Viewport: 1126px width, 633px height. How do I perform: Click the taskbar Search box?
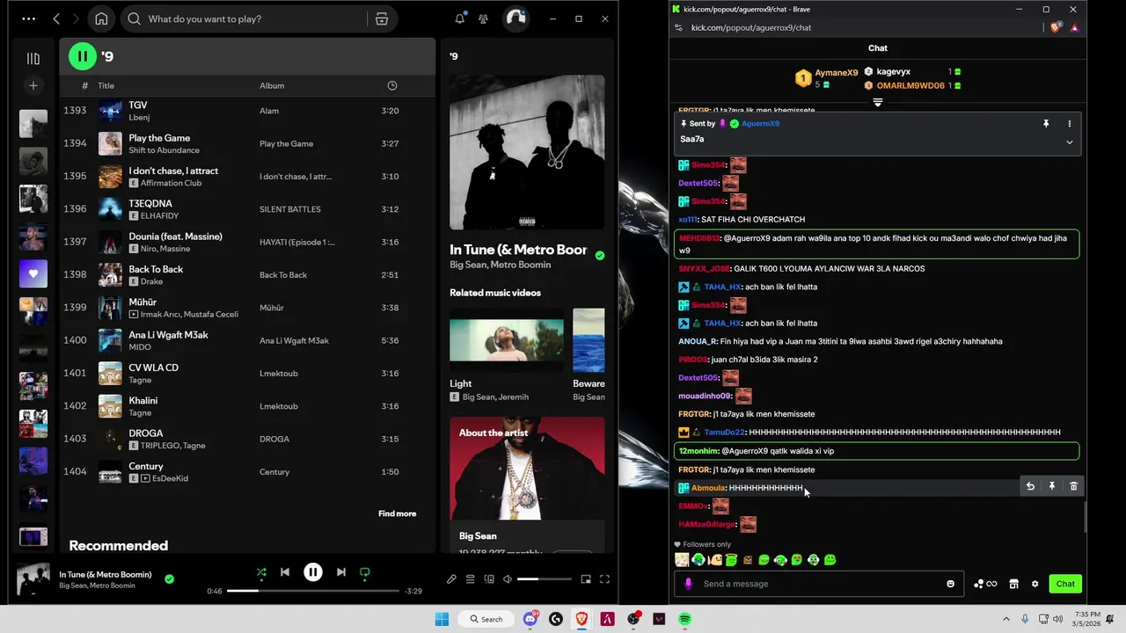pos(486,619)
